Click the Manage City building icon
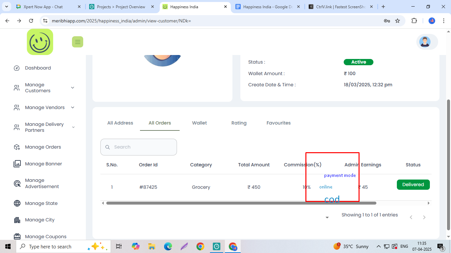 point(17,220)
